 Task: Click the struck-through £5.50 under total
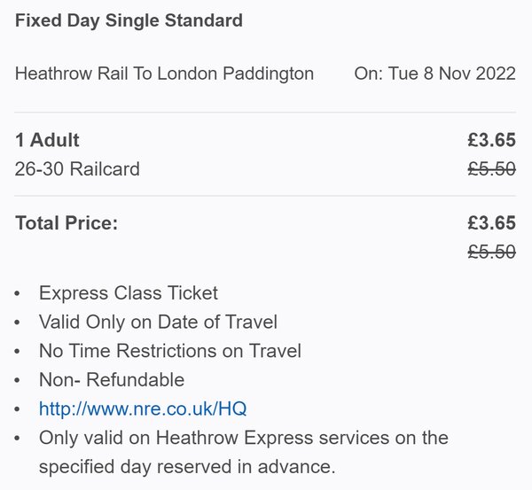point(491,252)
